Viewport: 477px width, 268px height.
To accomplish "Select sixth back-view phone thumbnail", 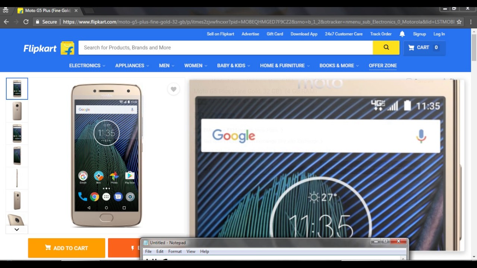I will click(17, 200).
